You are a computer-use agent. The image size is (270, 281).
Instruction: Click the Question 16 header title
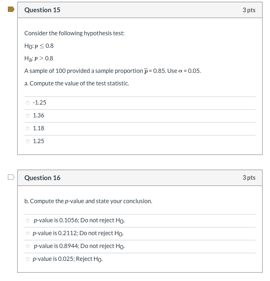point(42,177)
